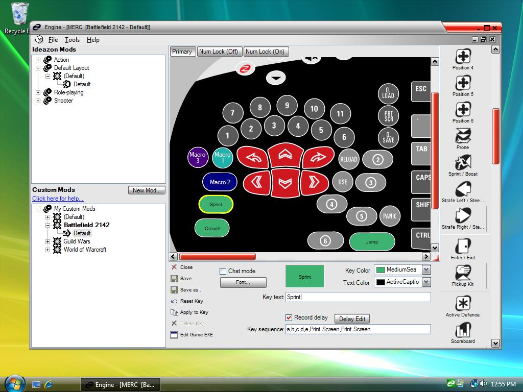
Task: Collapse the My Custom Mods node
Action: pos(38,209)
